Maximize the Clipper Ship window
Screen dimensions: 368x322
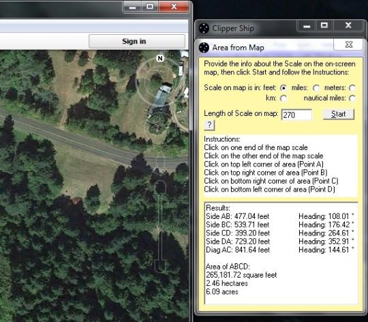point(324,25)
